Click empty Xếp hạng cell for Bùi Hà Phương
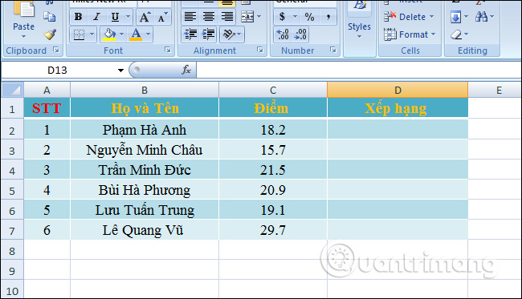This screenshot has width=522, height=299. tap(398, 190)
